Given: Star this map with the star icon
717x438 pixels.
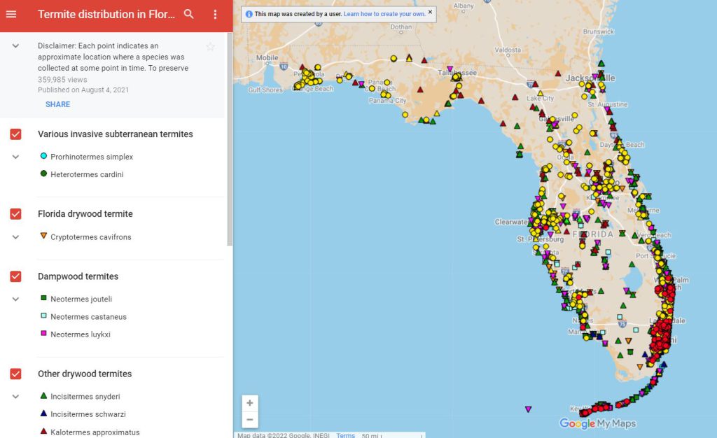Looking at the screenshot, I should (x=210, y=47).
